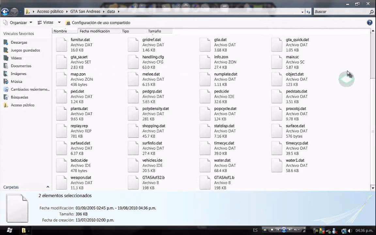Open the Vistas dropdown arrow
Viewport: 376px width, 235px height.
(59, 23)
